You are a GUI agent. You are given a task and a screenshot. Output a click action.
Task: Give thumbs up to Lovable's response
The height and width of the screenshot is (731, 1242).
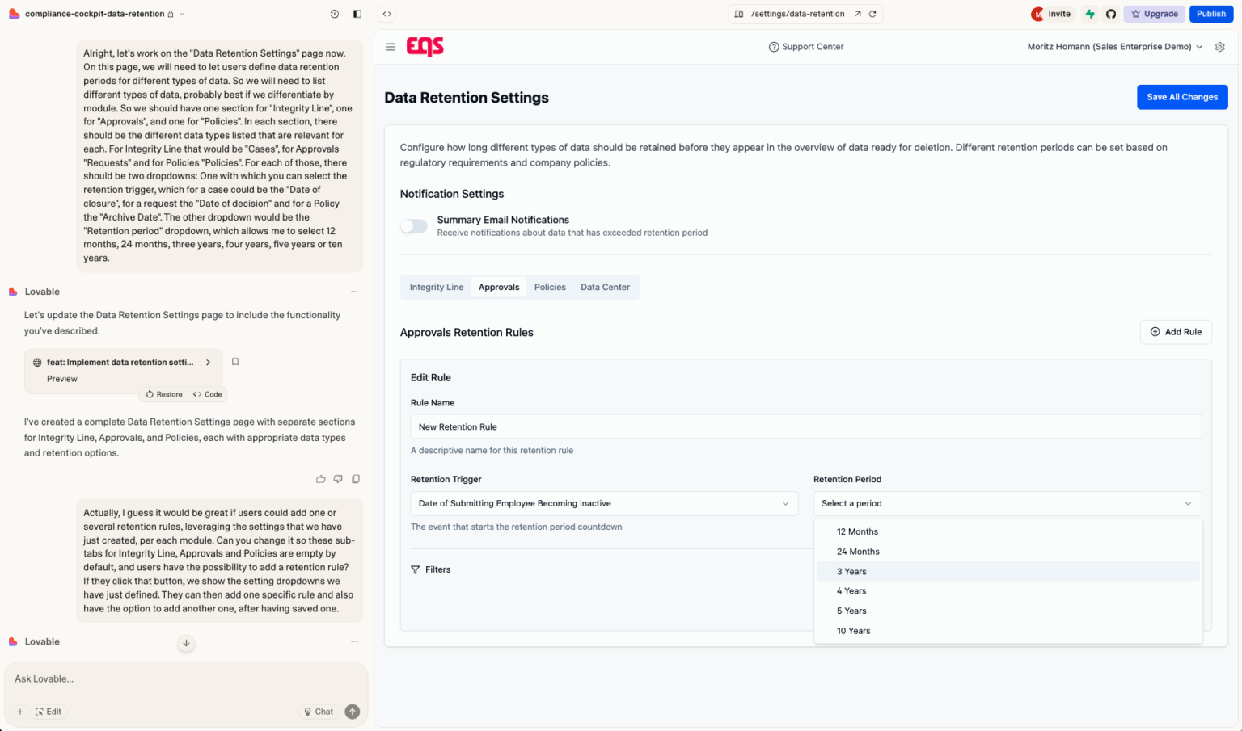321,479
